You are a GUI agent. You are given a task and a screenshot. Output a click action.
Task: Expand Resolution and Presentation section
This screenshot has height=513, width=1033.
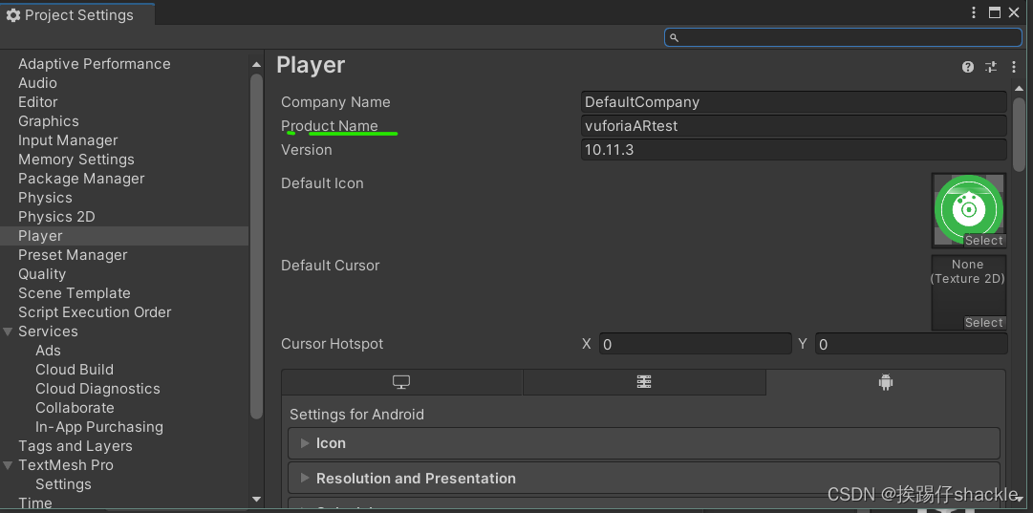tap(644, 478)
